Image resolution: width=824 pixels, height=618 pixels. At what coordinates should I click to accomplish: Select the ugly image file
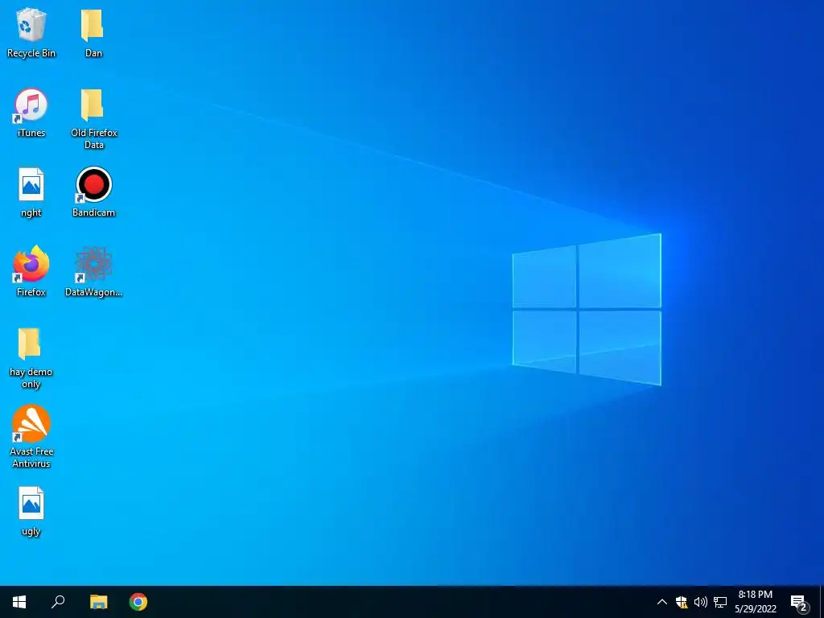pyautogui.click(x=31, y=511)
